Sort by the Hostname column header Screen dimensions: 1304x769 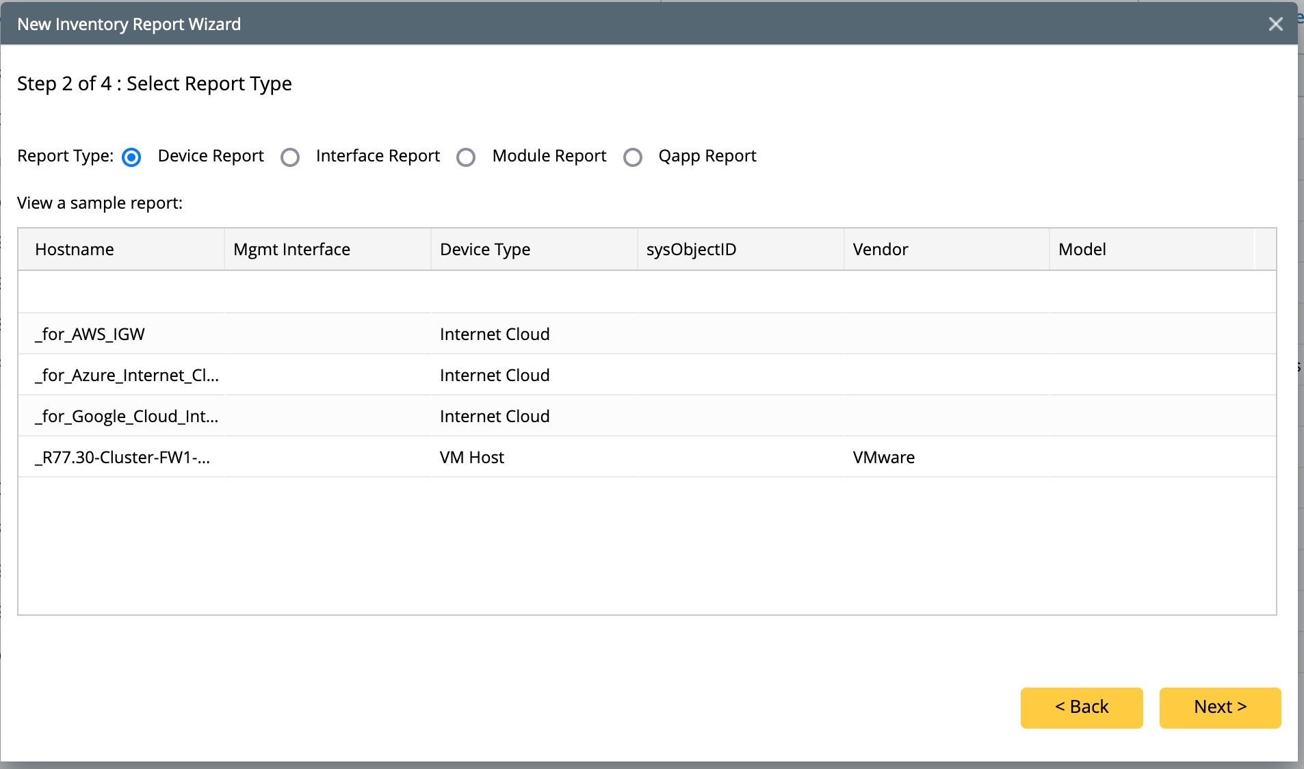75,250
